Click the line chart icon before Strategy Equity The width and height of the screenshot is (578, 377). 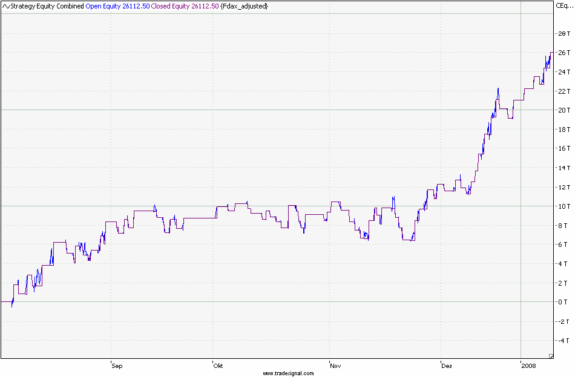[x=6, y=6]
